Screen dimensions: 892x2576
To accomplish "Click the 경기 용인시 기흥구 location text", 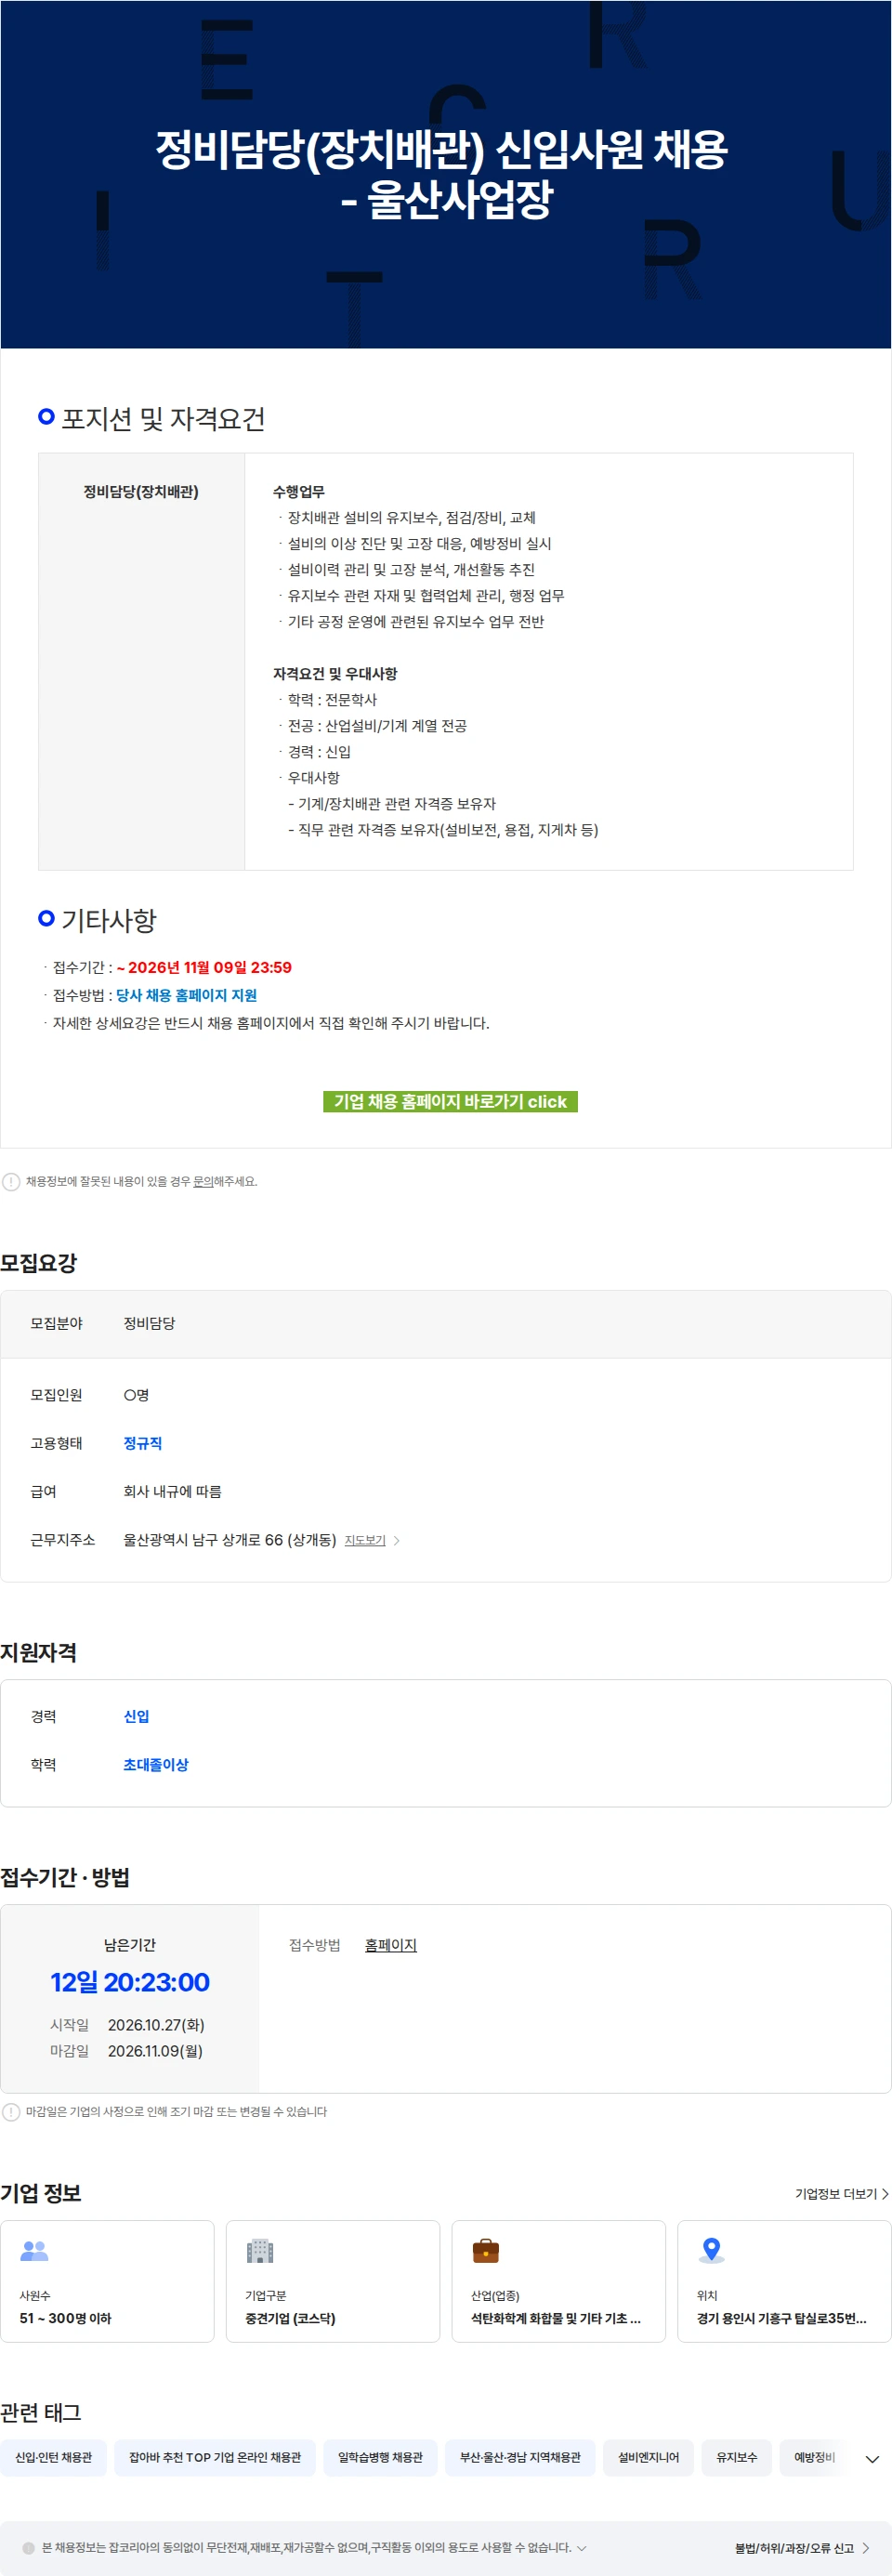I will point(782,2318).
